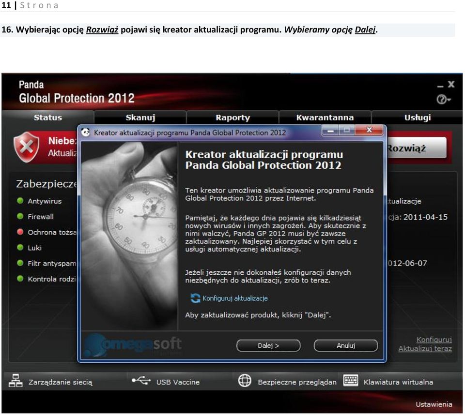
Task: Select the Firewall entry
Action: [41, 217]
